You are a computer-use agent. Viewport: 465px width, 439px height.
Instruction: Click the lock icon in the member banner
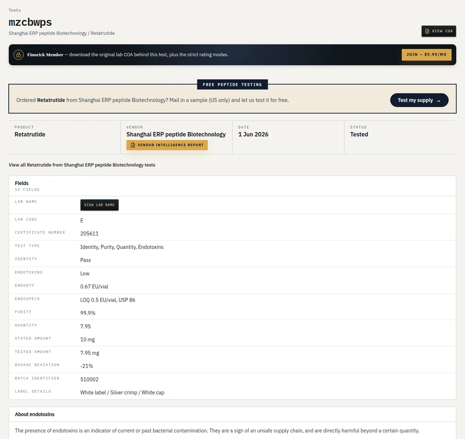(18, 55)
